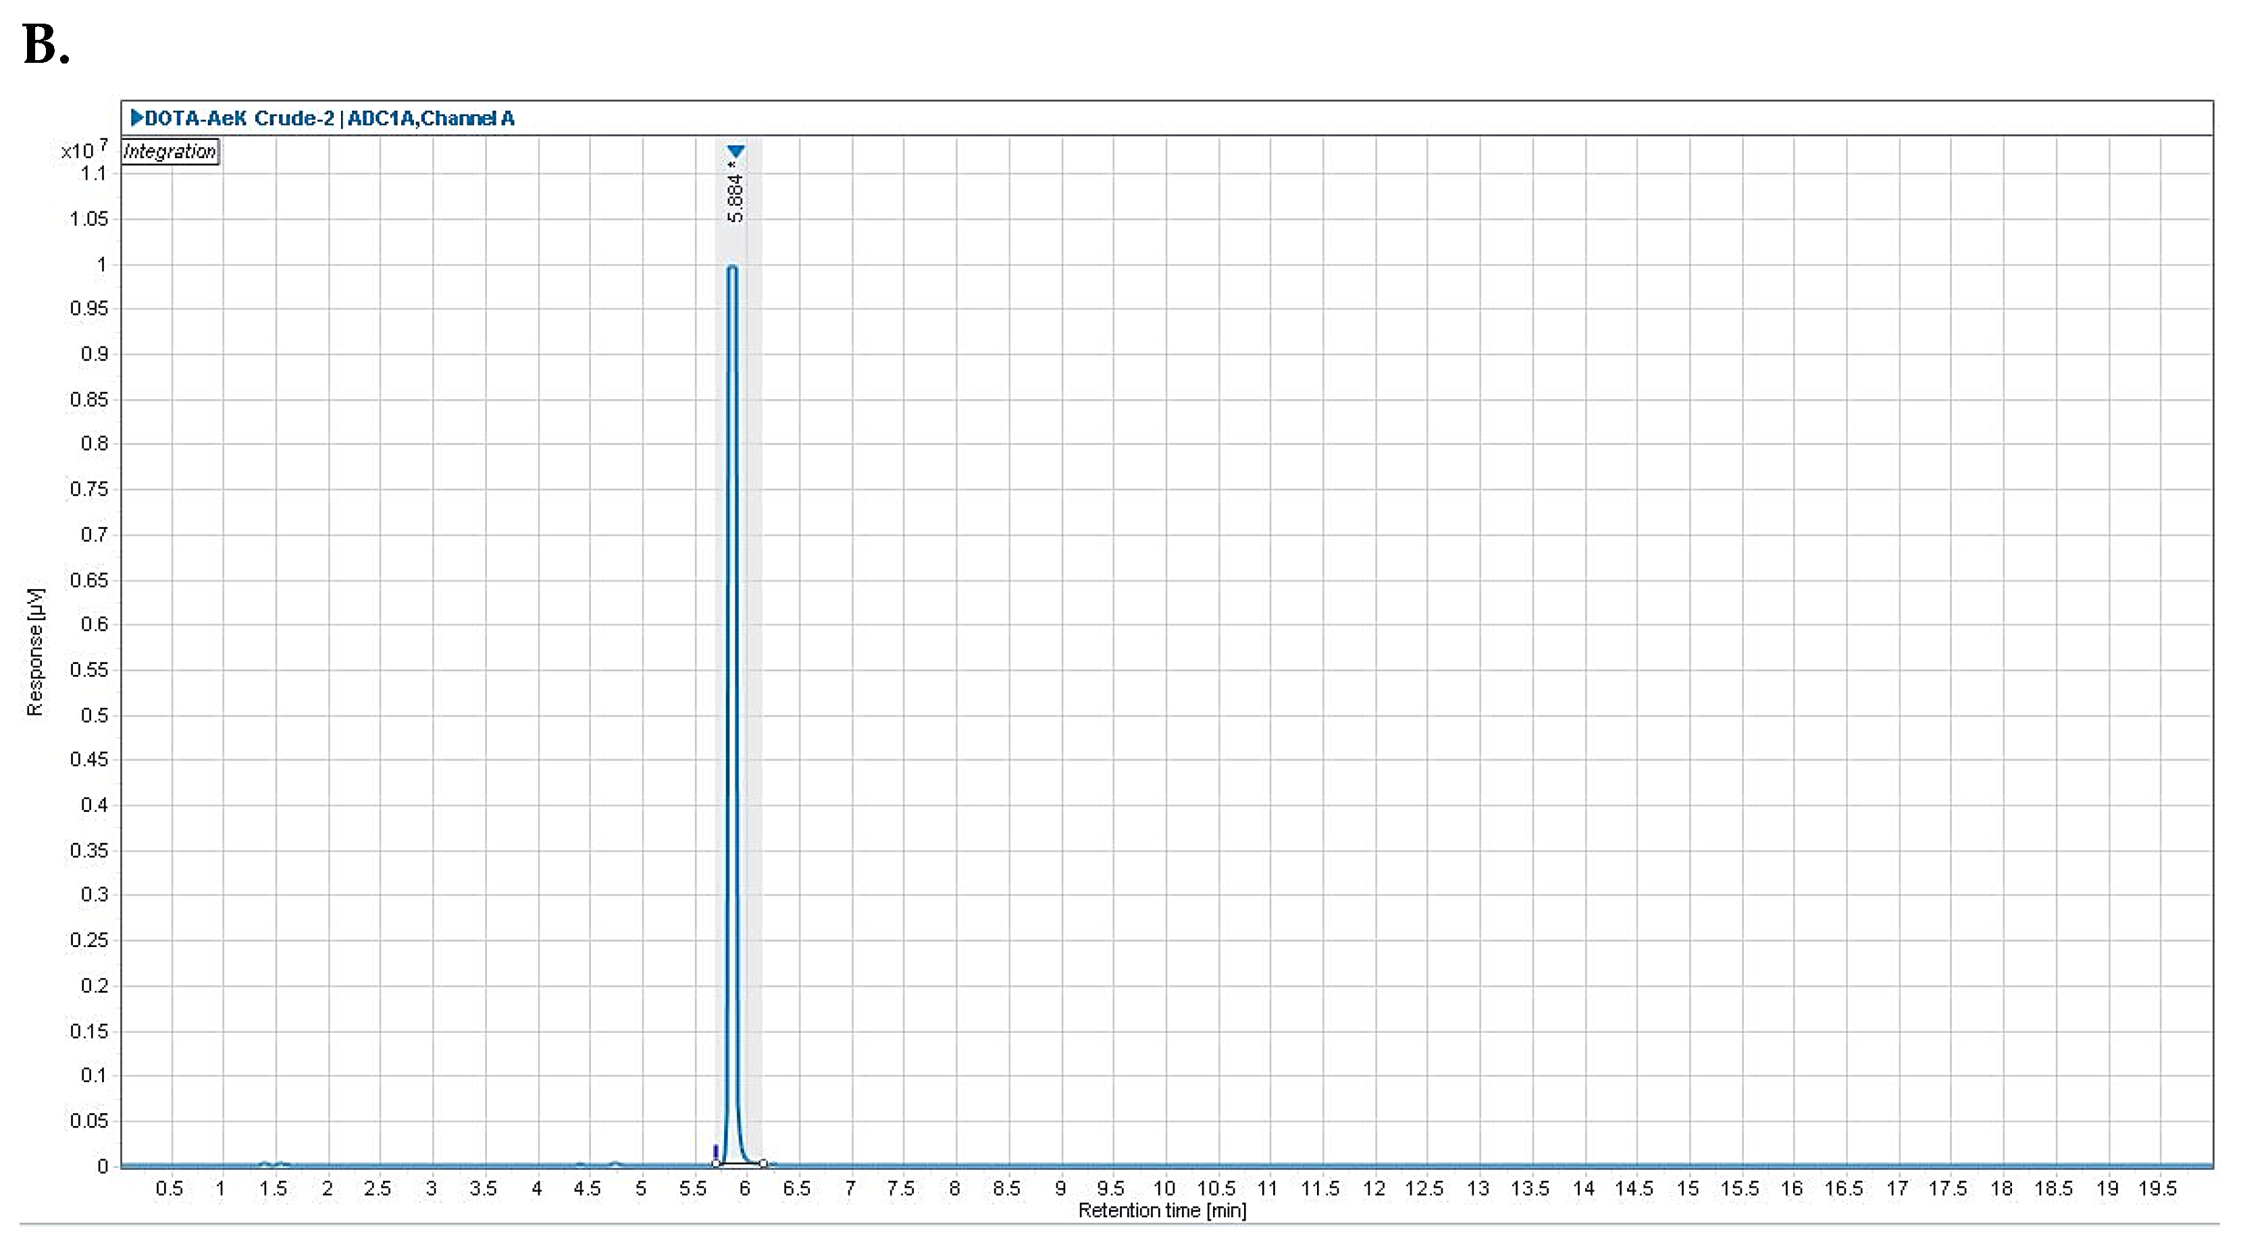Screen dimensions: 2243x1247
Task: Collapse the DOTA-AeK Crude-2 signal triangle
Action: pyautogui.click(x=136, y=117)
